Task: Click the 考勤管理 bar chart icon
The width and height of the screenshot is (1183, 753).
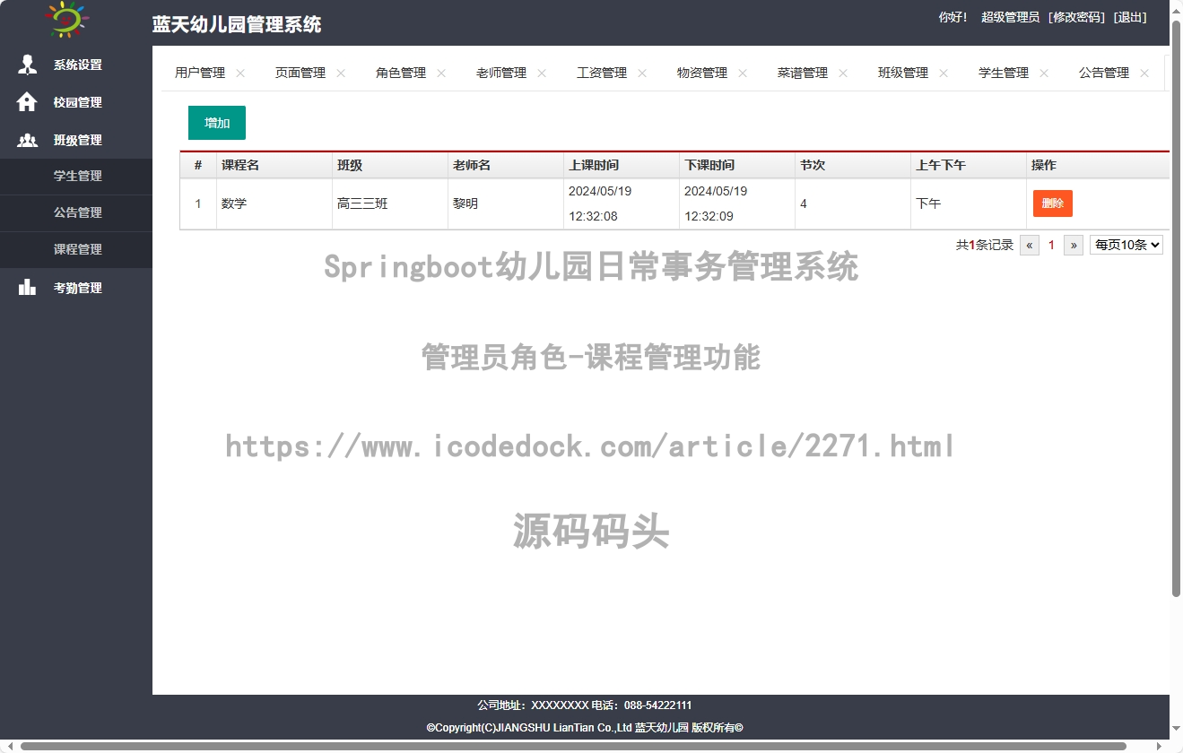Action: point(28,287)
